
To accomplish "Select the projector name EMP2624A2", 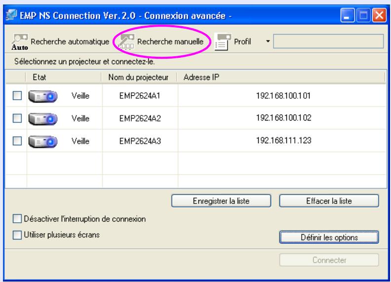I will (x=140, y=119).
